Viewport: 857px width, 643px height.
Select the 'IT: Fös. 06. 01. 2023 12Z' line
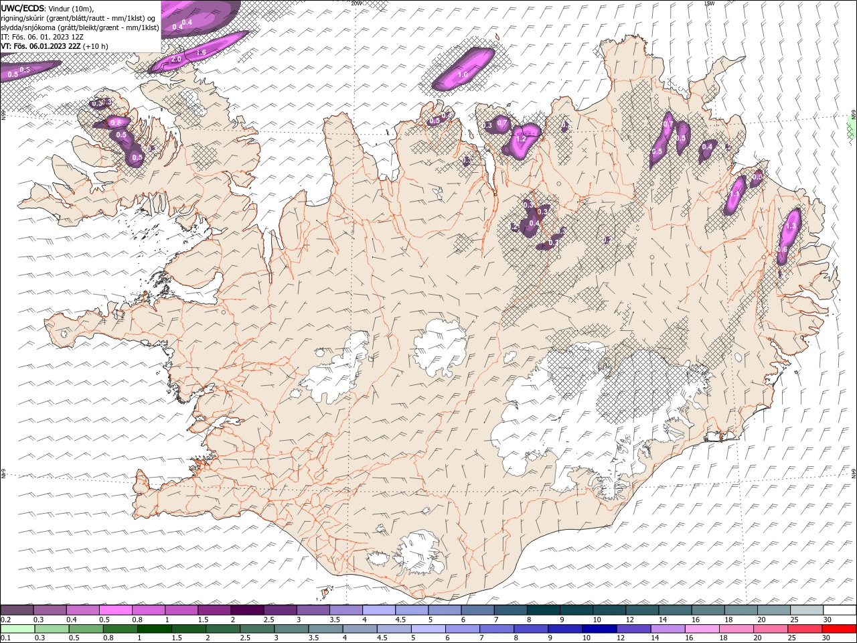pos(42,36)
